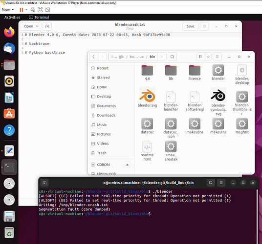Screen dimensions: 262x244
Task: Go back in Files navigation
Action: pos(93,57)
